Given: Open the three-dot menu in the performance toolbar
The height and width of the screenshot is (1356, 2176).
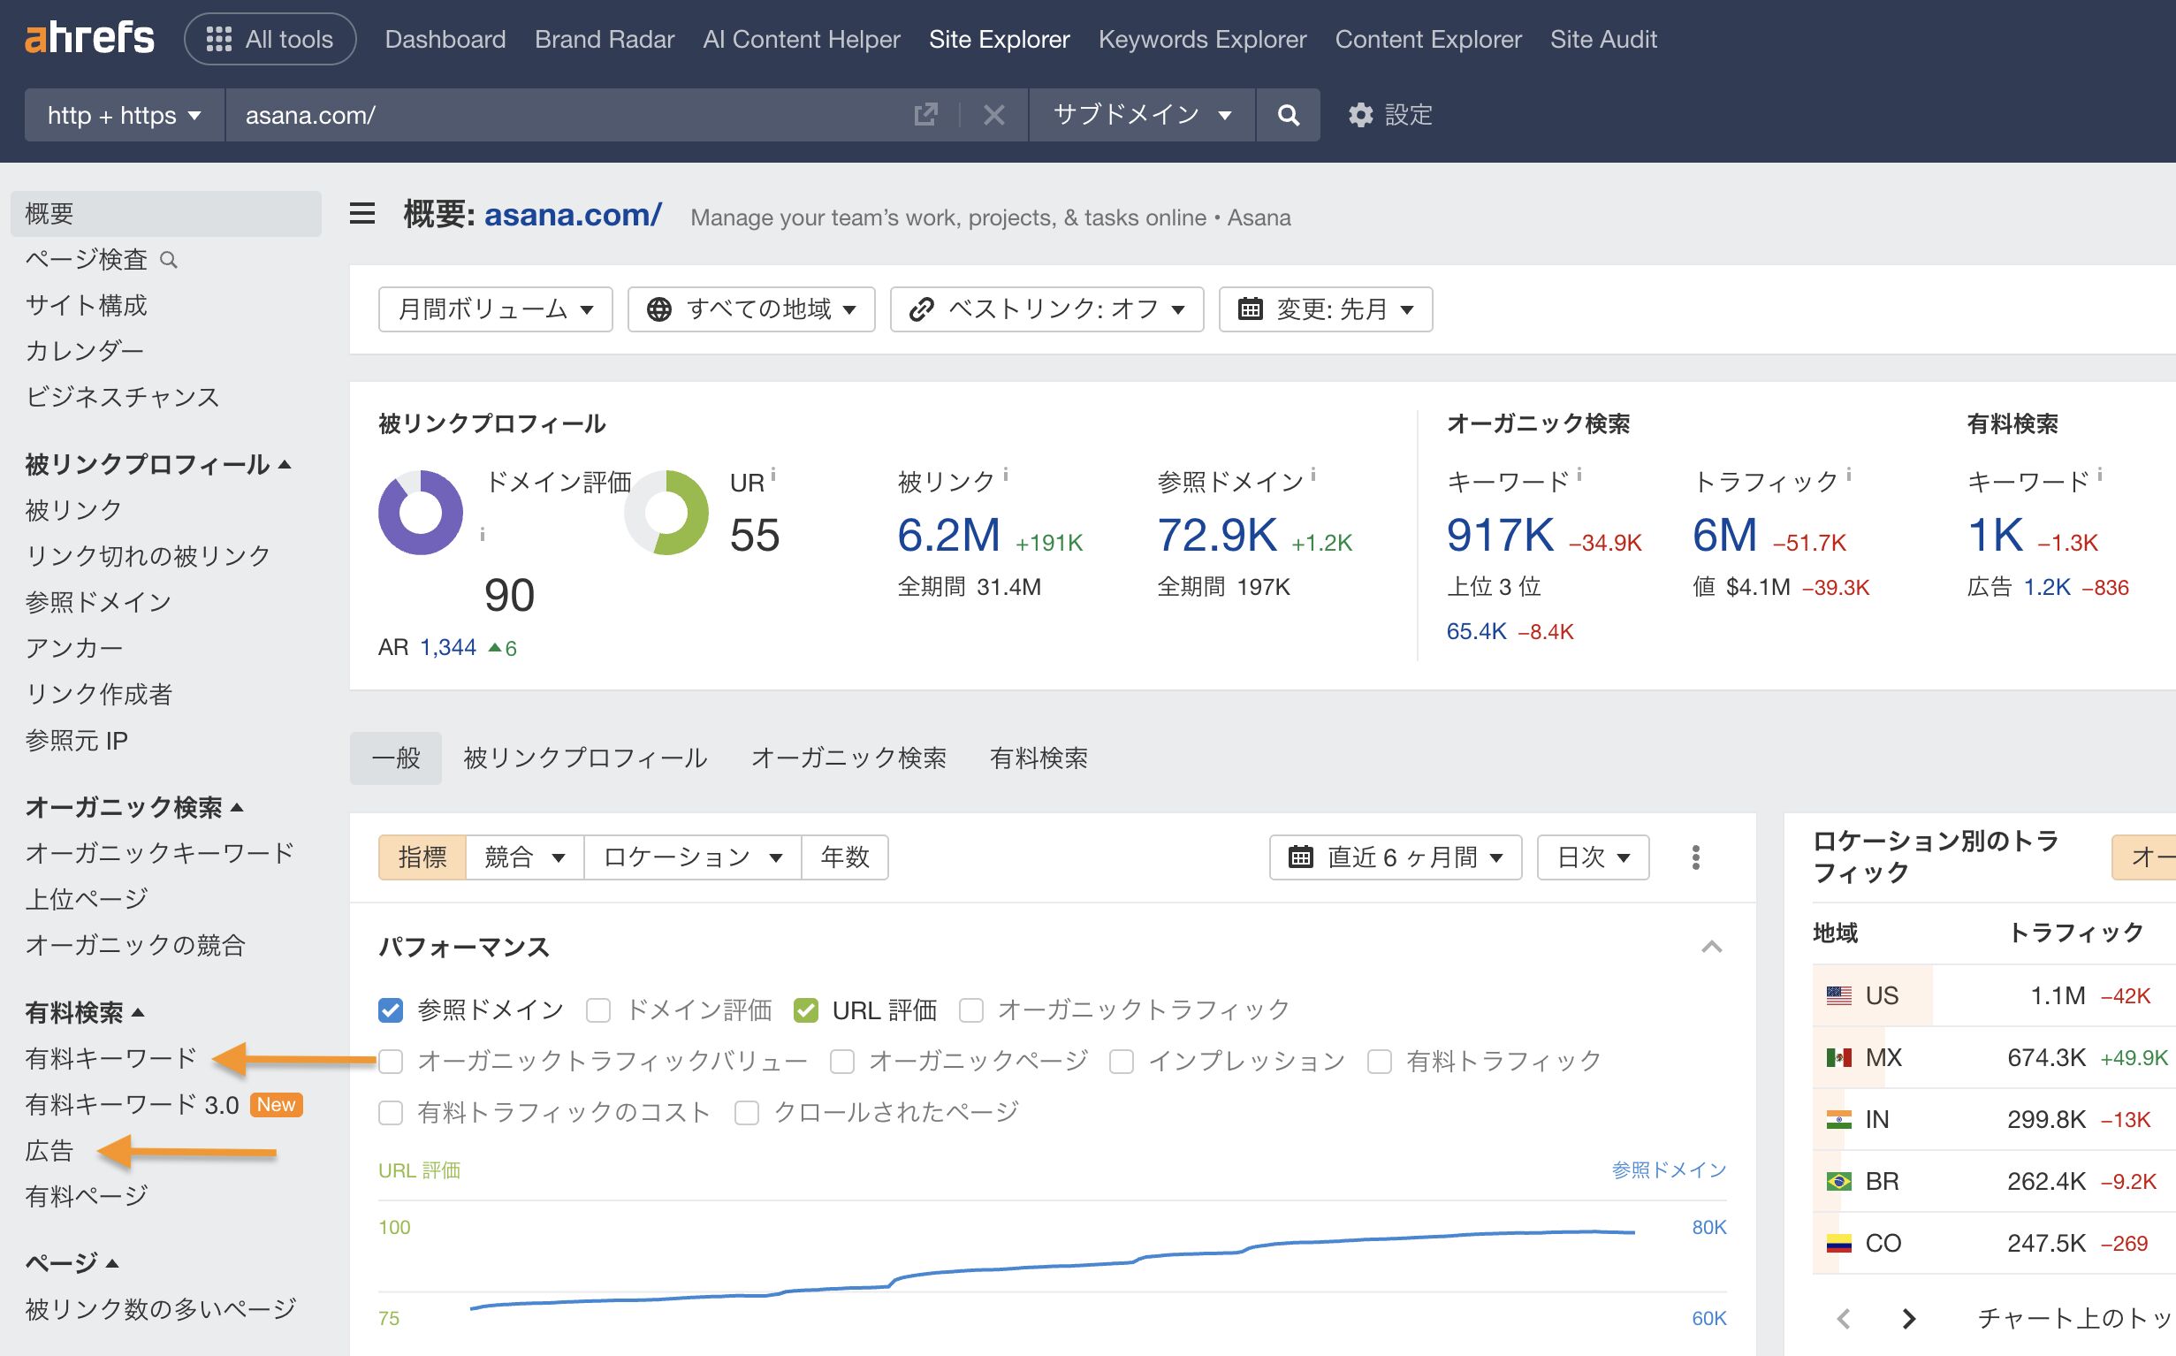Looking at the screenshot, I should coord(1696,857).
